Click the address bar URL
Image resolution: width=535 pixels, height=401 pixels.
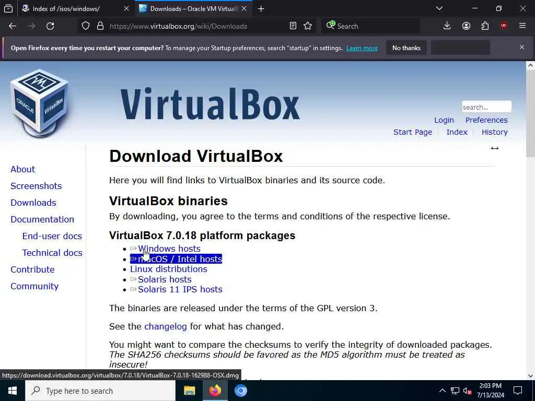[x=178, y=26]
